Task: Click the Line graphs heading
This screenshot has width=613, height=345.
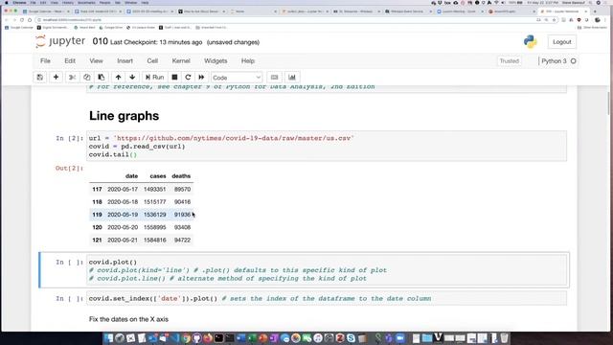Action: (x=124, y=116)
